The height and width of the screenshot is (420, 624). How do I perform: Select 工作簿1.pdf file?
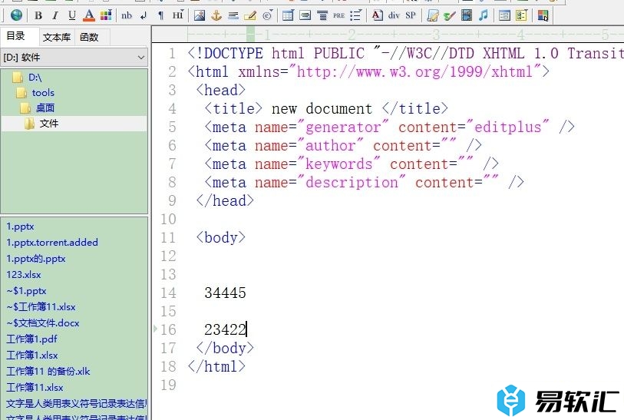[x=31, y=339]
